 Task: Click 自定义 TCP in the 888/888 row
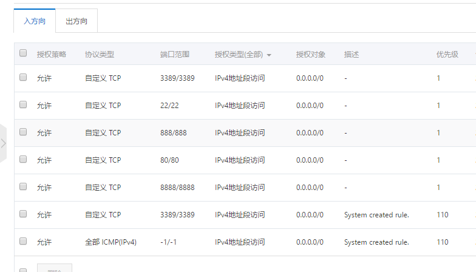(x=103, y=133)
